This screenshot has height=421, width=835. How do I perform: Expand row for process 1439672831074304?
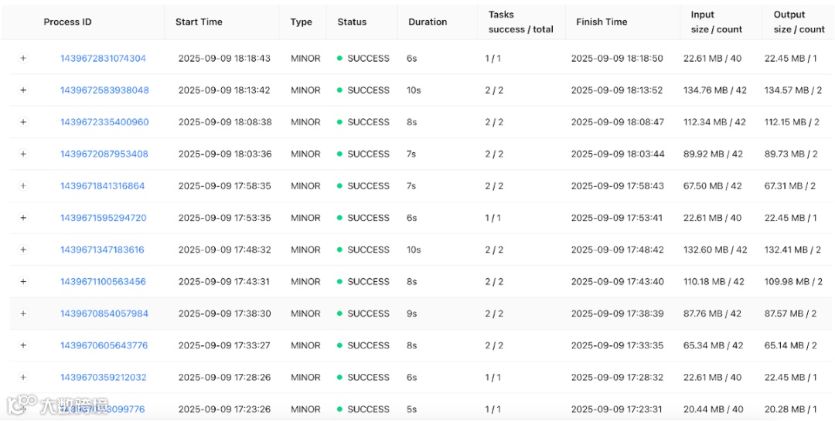23,59
